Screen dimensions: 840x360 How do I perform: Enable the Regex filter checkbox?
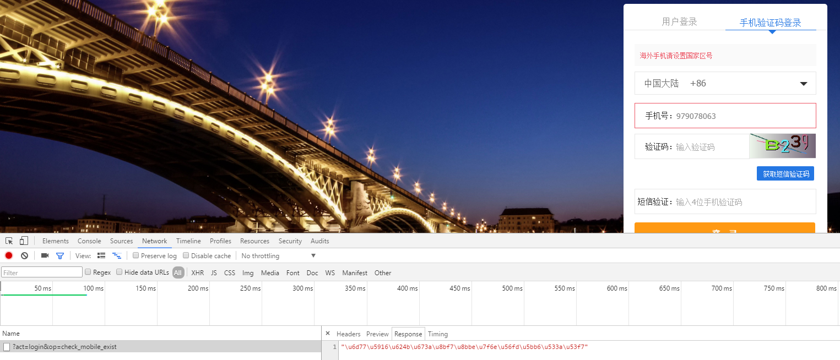tap(88, 272)
